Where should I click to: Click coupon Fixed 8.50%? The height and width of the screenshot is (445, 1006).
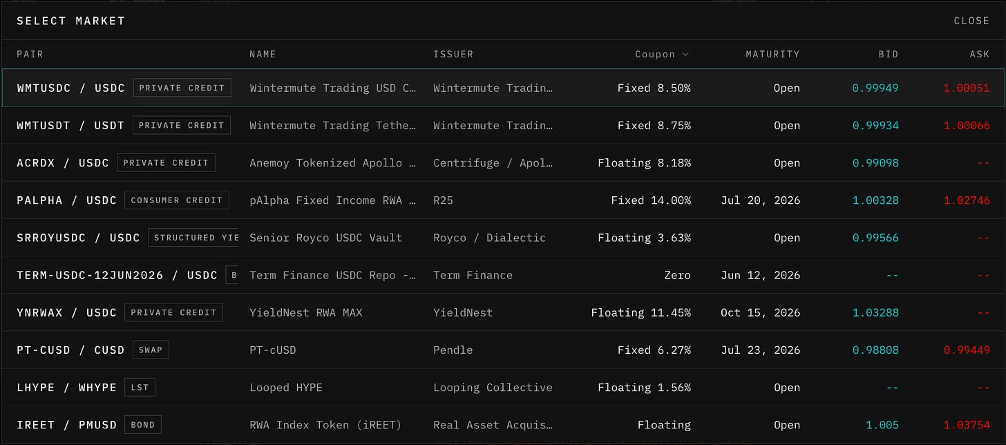click(654, 88)
